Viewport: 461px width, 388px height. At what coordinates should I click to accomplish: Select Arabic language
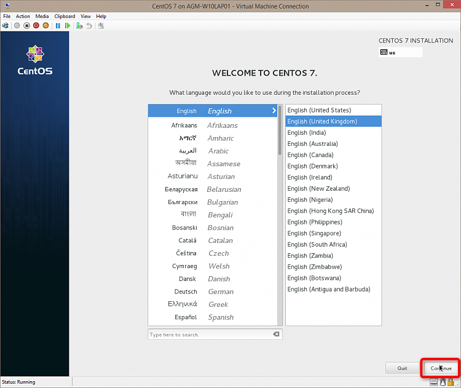[x=213, y=151]
